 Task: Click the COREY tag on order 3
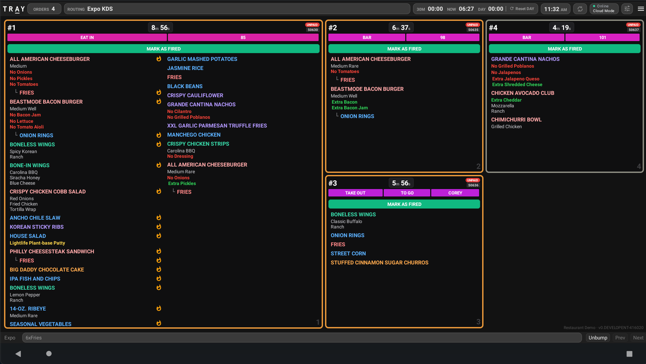click(455, 193)
